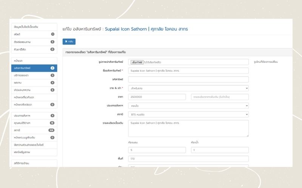Click the รายละเอียดราคาเพิ่มเติม input field
The image size is (302, 188).
pos(220,97)
